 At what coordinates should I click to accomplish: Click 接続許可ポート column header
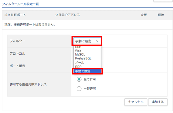pos(15,15)
